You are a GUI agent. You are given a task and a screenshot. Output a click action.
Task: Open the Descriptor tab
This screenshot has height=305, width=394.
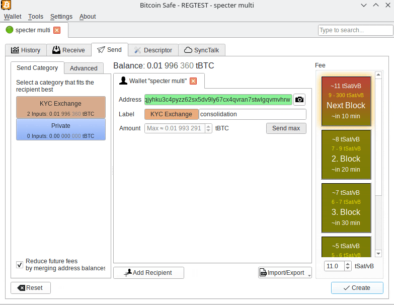coord(153,50)
